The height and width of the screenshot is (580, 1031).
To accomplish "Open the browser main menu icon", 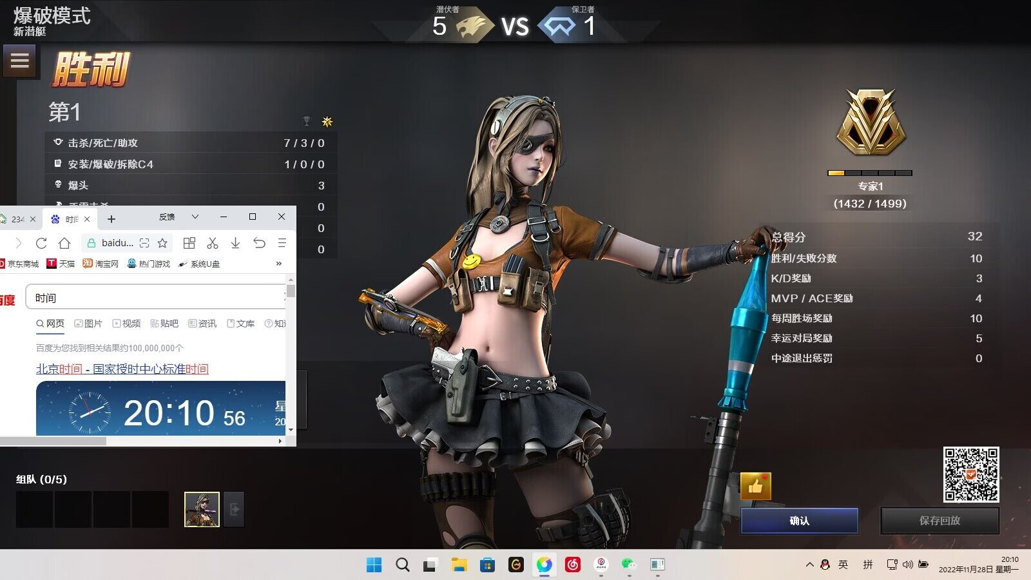I will coord(282,243).
